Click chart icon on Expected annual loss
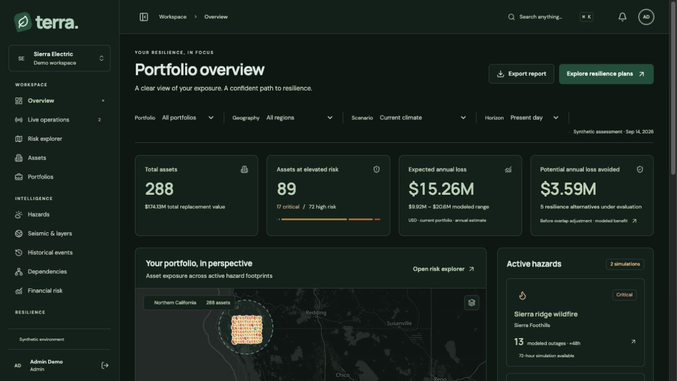Image resolution: width=677 pixels, height=381 pixels. tap(508, 170)
